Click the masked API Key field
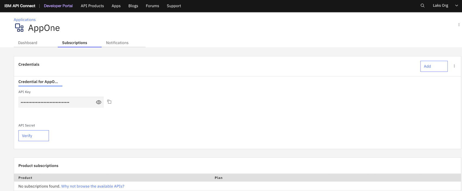462x191 pixels. (x=56, y=102)
